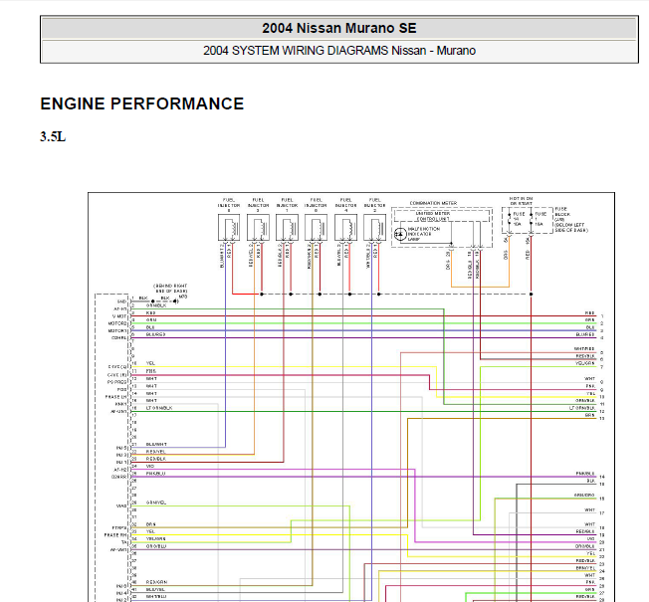This screenshot has width=649, height=602.
Task: Click the UNIFIED METER CONTROL UNIT box
Action: tap(442, 216)
